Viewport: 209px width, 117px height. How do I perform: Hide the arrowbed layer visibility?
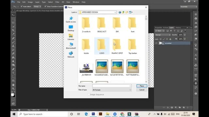[x=156, y=43]
